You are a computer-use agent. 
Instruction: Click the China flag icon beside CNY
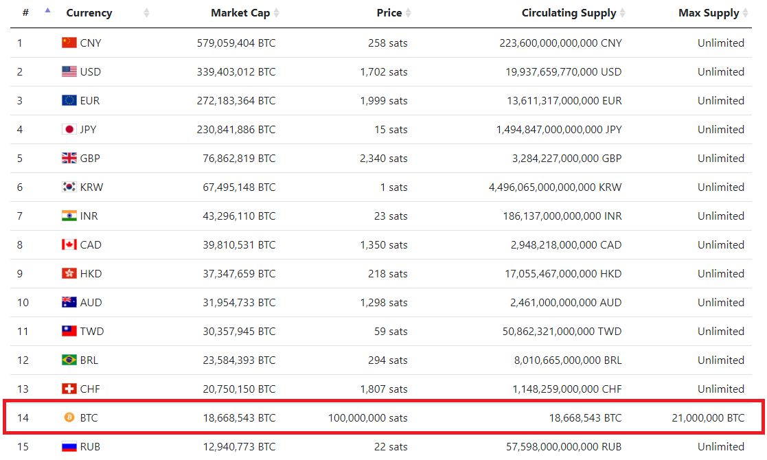click(69, 43)
